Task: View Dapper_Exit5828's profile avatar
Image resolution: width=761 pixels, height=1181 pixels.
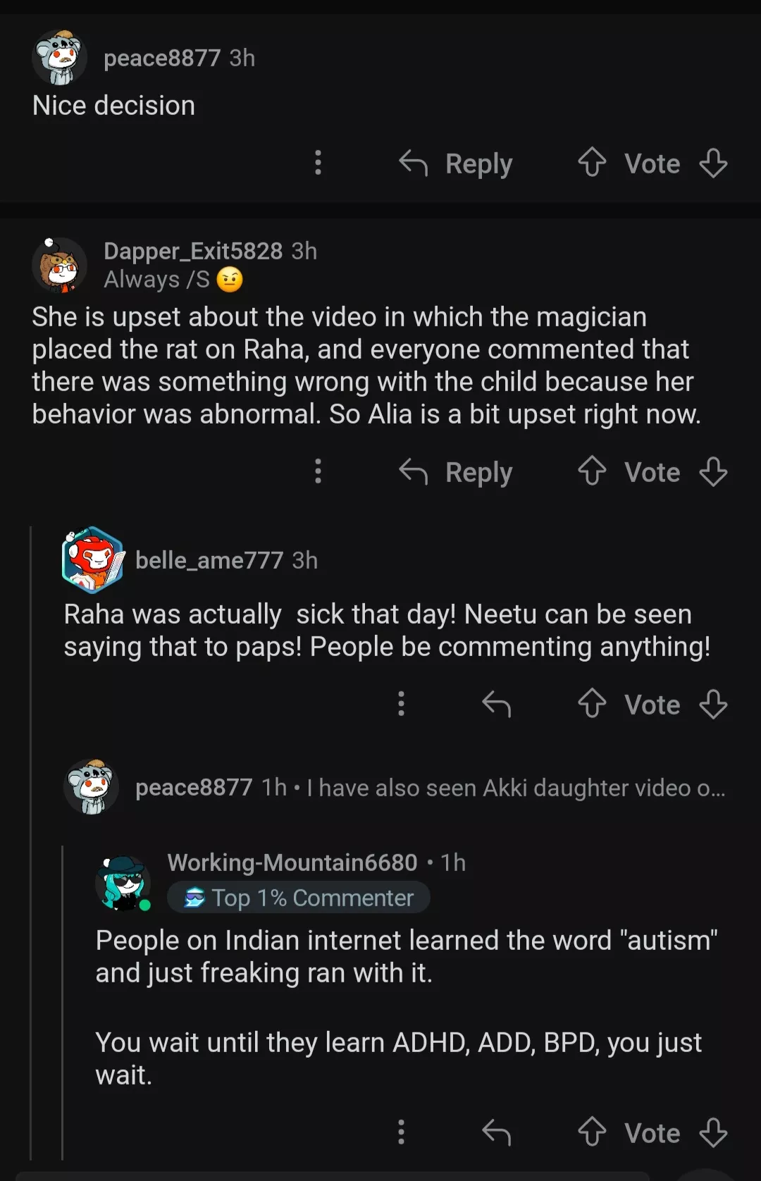Action: tap(60, 265)
